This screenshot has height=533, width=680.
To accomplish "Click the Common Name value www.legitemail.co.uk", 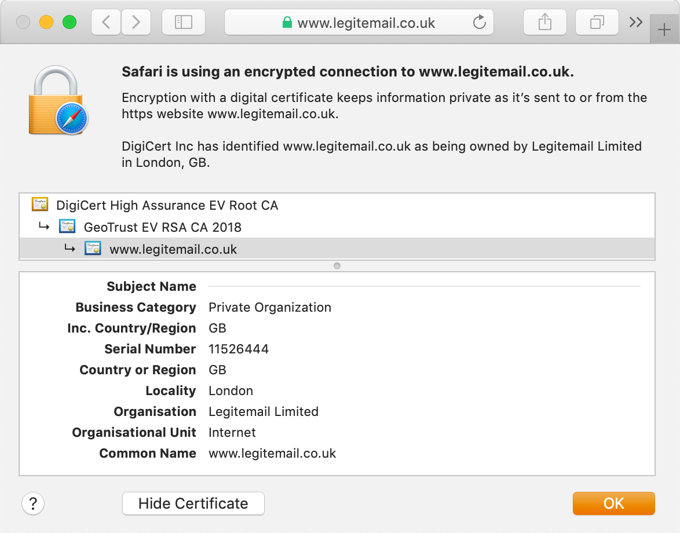I will [272, 454].
